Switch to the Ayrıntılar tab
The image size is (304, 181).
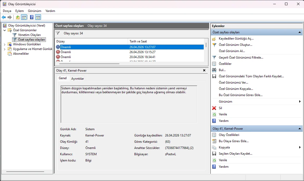(x=78, y=79)
